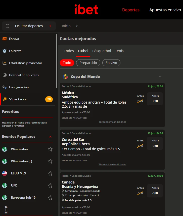The height and width of the screenshot is (216, 183).
Task: Mark UFC as favorite using the star
Action: (50, 186)
